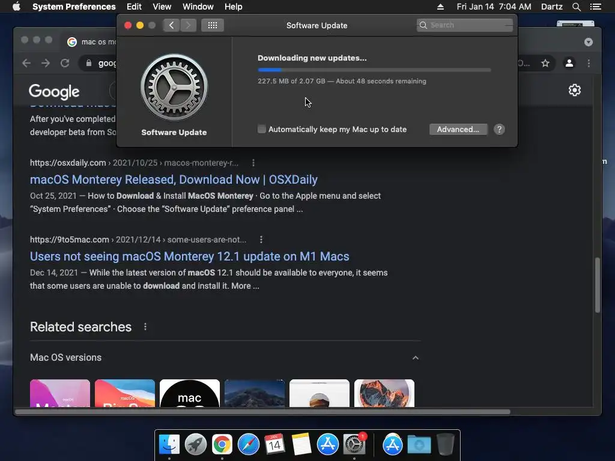Open Google Chrome from the Dock

click(x=222, y=445)
